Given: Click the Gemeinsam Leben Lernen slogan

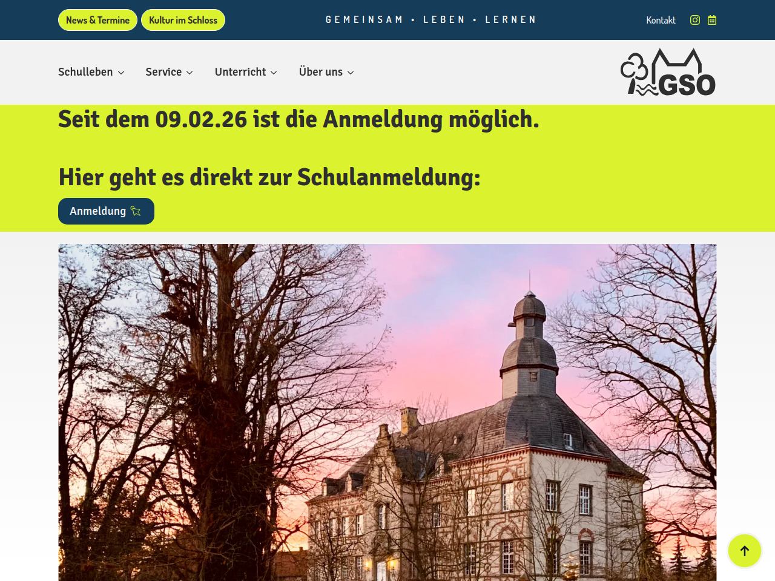Looking at the screenshot, I should (x=430, y=20).
